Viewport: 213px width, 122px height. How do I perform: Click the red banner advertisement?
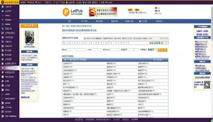(x=103, y=12)
